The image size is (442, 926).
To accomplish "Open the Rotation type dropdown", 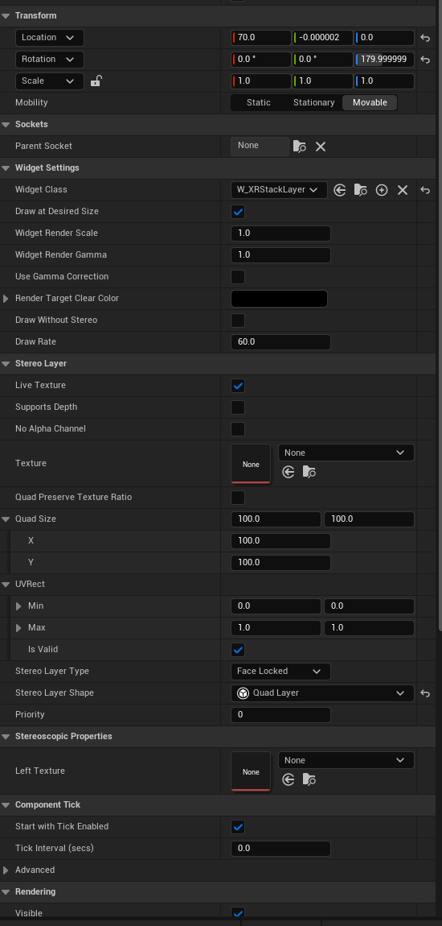I will tap(50, 60).
